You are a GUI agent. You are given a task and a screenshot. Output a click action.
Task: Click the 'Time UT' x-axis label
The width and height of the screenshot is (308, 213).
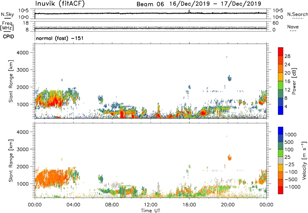(151, 211)
